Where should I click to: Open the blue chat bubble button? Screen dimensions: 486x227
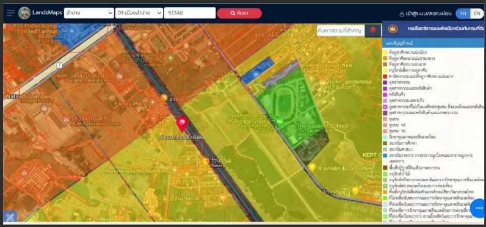click(x=479, y=208)
